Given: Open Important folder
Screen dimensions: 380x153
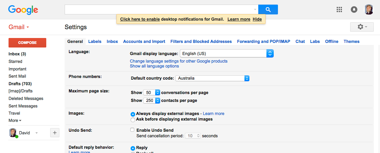Looking at the screenshot, I should pos(17,69).
